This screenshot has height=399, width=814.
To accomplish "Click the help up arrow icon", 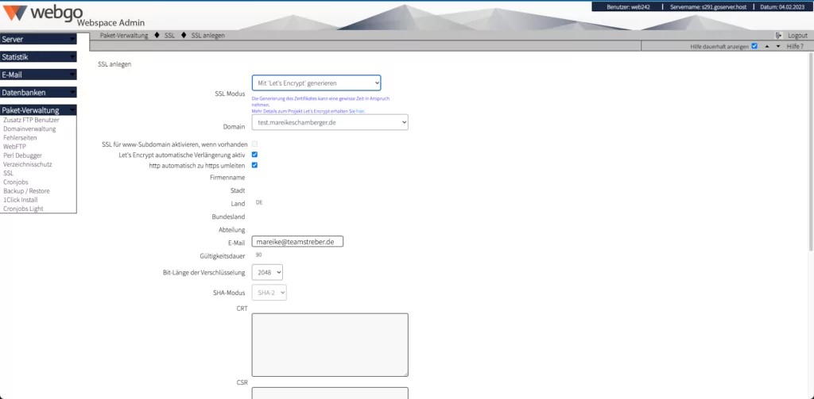I will (767, 47).
